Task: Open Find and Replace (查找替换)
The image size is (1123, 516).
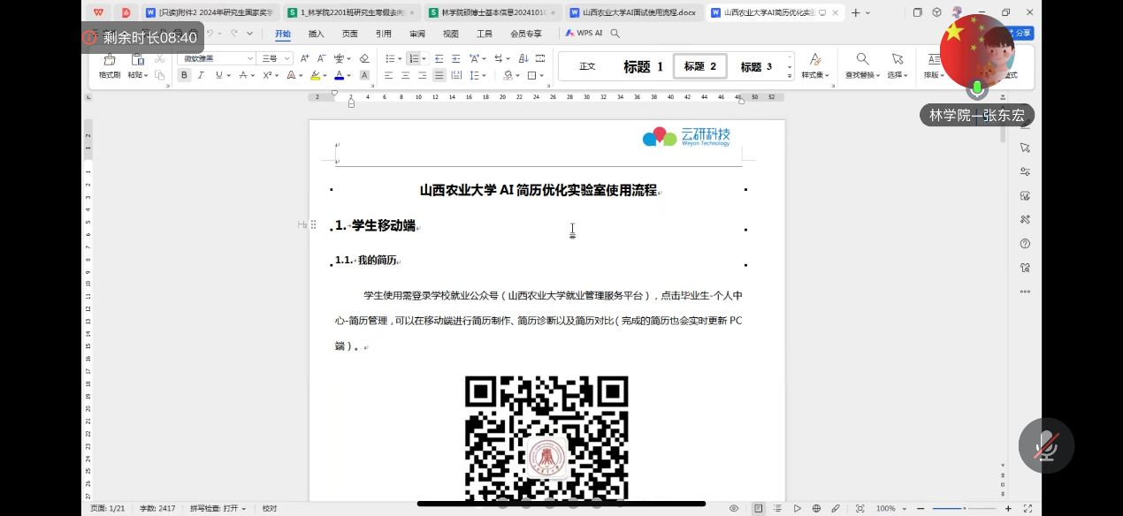Action: (862, 65)
